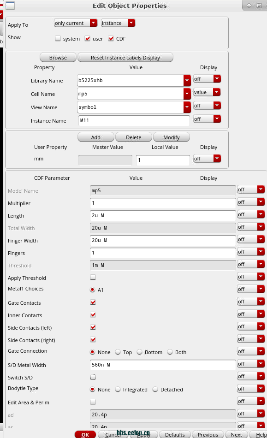Open the 'instance' Apply To dropdown
The width and height of the screenshot is (267, 438).
point(118,23)
